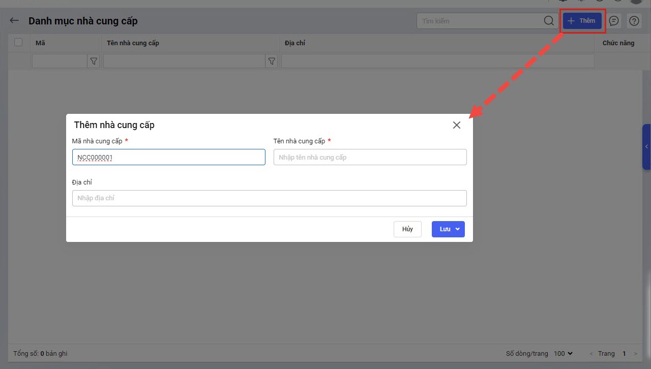Click the Hủy button
This screenshot has height=369, width=651.
pyautogui.click(x=407, y=229)
